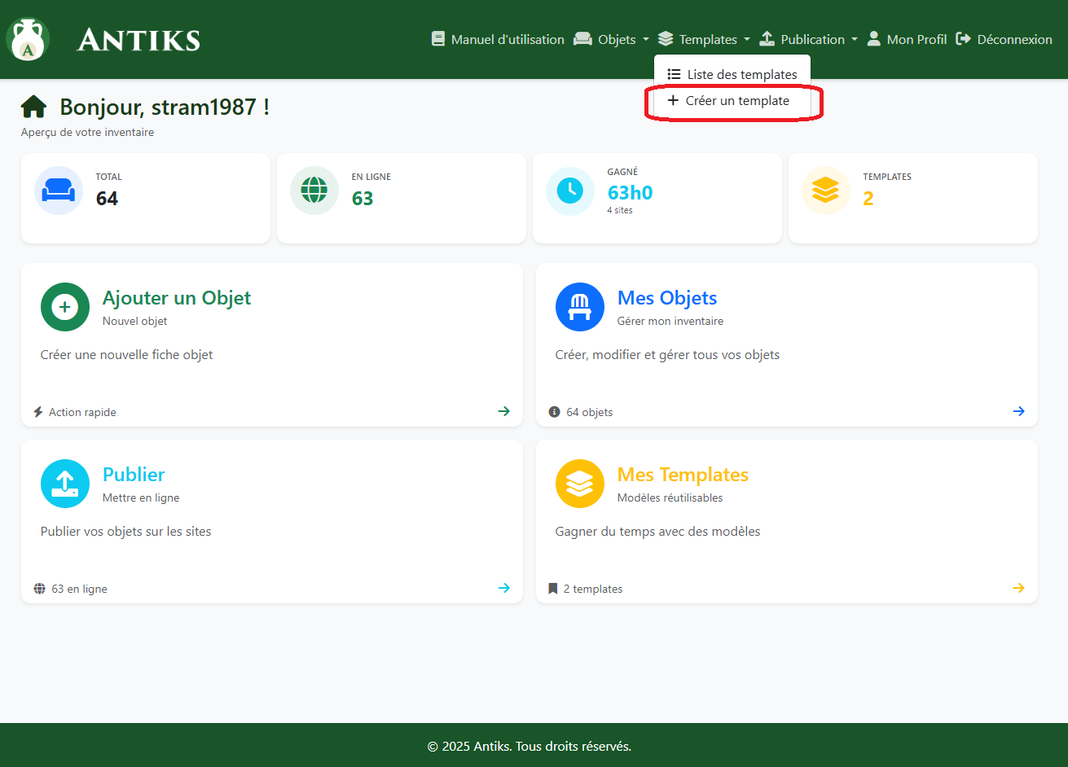Click the clock icon in Gagné card

[x=570, y=191]
